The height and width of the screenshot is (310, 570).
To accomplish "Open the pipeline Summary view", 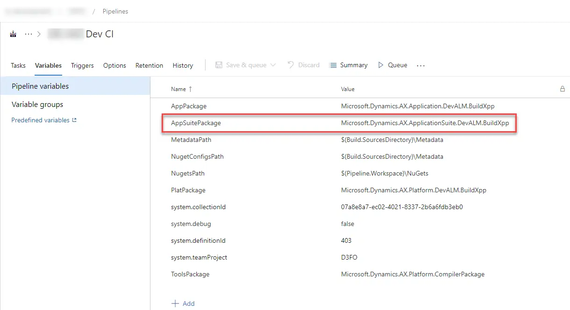I will click(348, 65).
